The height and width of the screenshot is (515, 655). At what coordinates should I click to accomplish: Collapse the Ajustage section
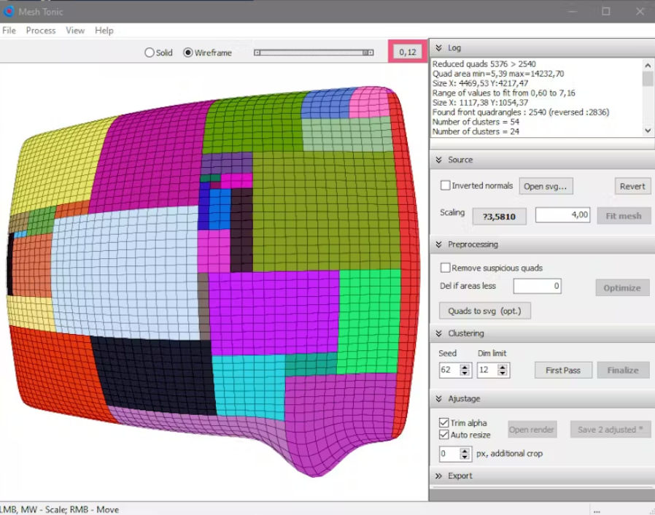(x=438, y=399)
